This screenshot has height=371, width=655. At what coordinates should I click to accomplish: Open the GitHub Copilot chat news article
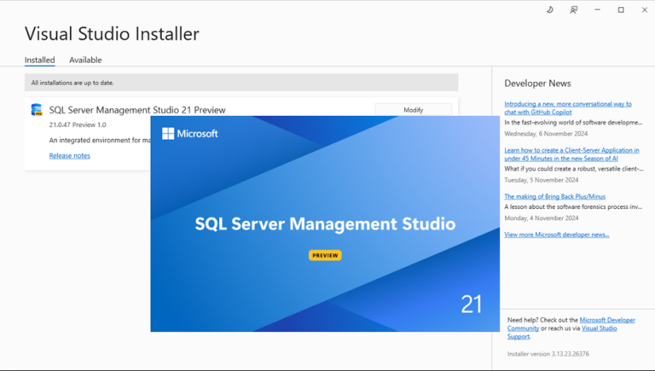567,107
